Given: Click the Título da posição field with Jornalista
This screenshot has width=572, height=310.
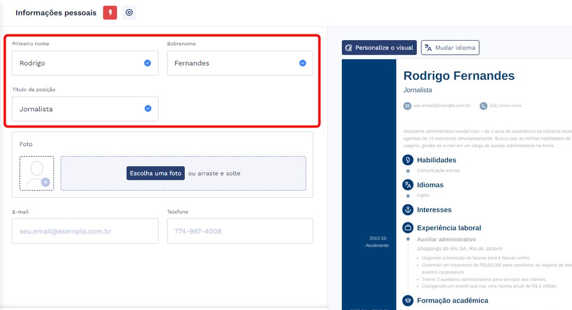Looking at the screenshot, I should 85,109.
